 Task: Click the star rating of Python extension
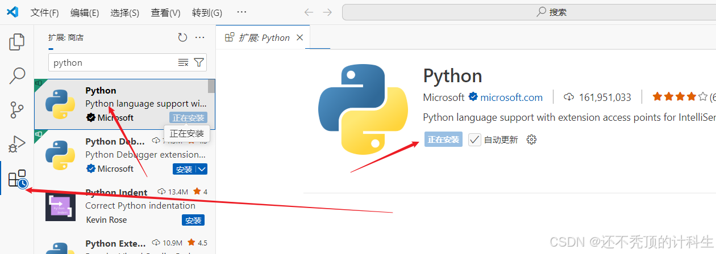point(680,97)
